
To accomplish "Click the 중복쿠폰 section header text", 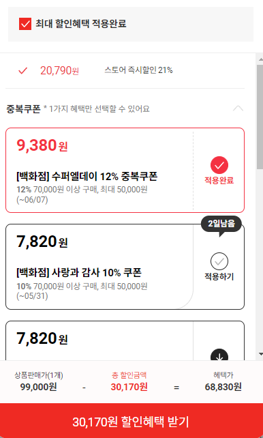I will [x=23, y=108].
